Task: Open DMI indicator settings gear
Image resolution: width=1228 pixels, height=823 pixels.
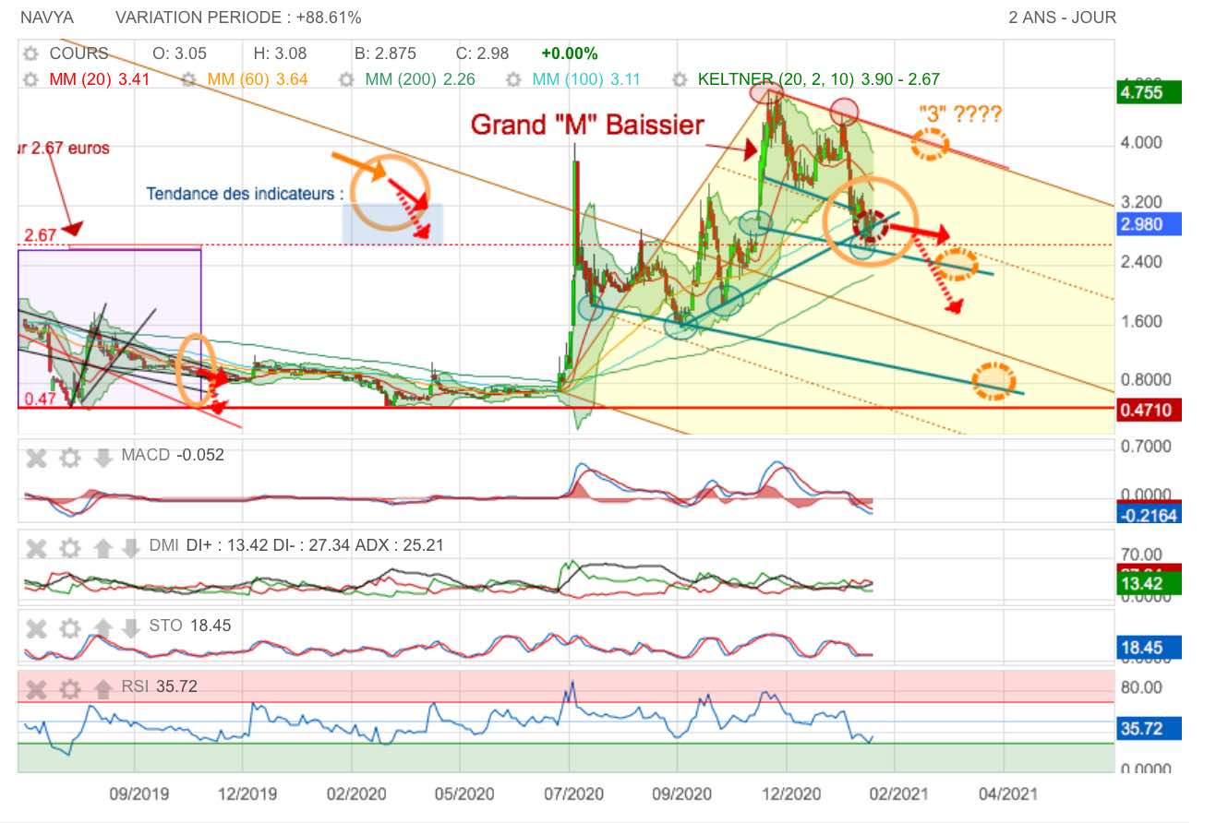Action: [x=69, y=547]
